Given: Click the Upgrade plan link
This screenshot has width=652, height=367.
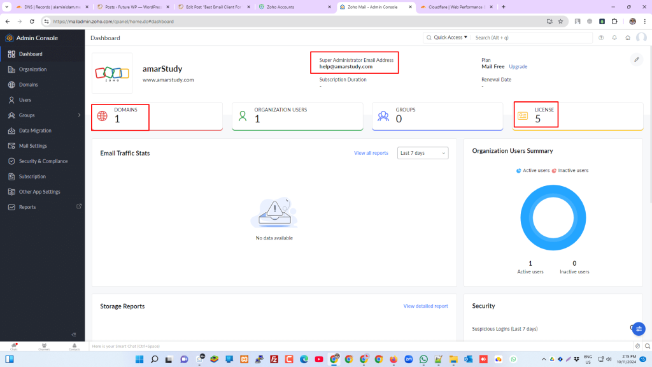Looking at the screenshot, I should (518, 66).
